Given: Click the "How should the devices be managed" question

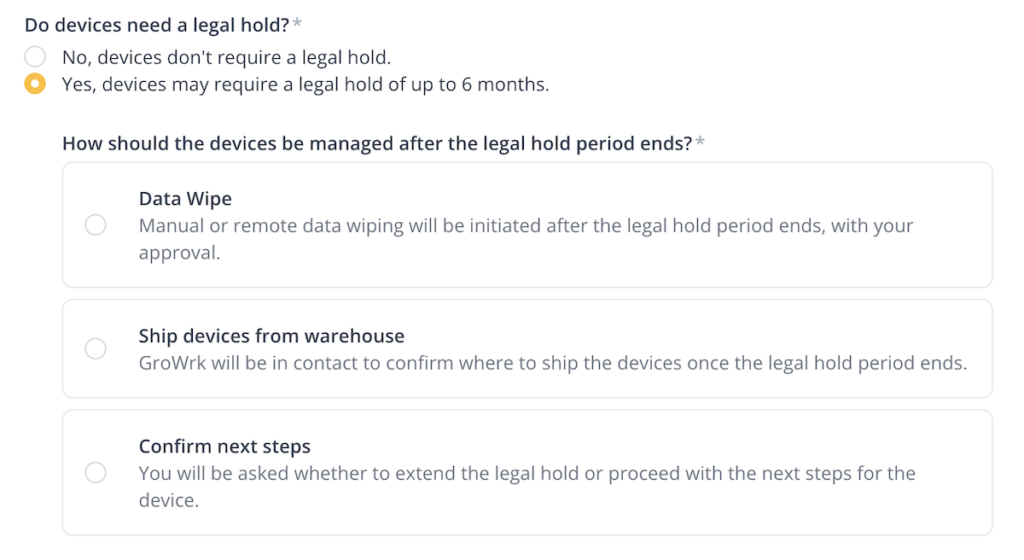Looking at the screenshot, I should (376, 143).
